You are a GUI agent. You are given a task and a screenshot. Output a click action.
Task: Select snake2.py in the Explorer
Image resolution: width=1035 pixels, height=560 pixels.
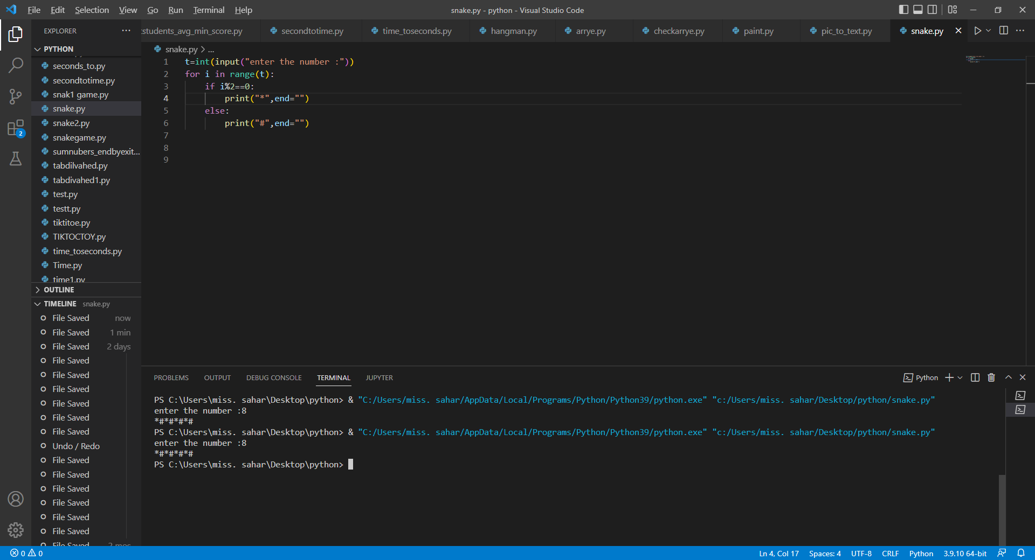pos(71,123)
